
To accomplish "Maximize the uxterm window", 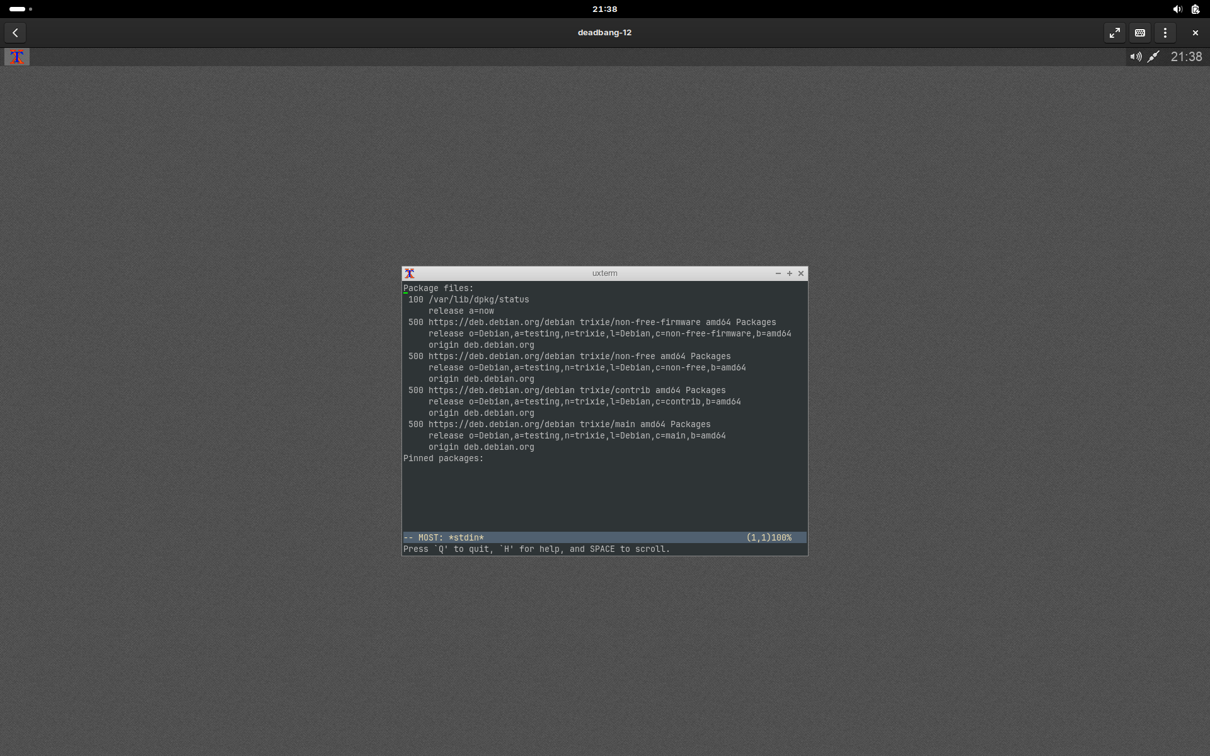I will click(790, 273).
